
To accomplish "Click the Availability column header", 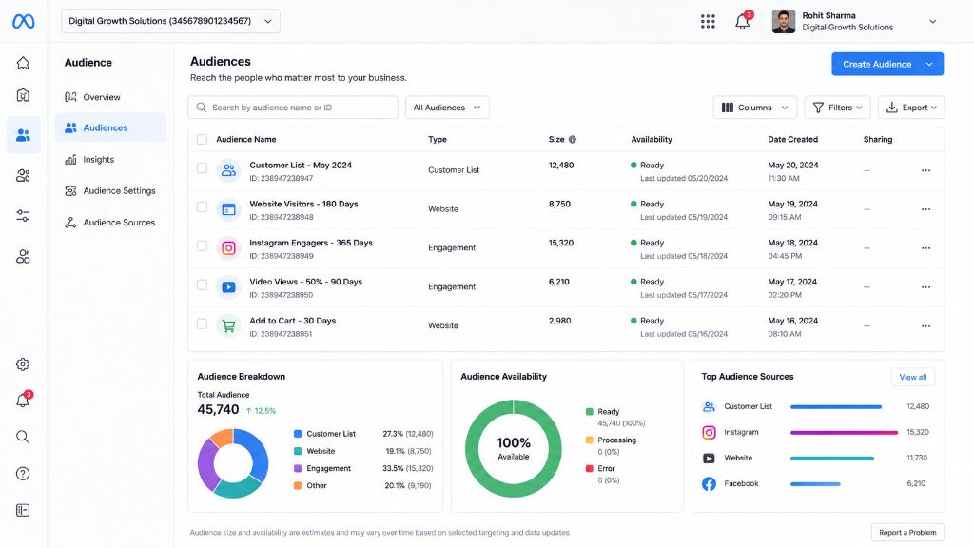I will coord(652,139).
